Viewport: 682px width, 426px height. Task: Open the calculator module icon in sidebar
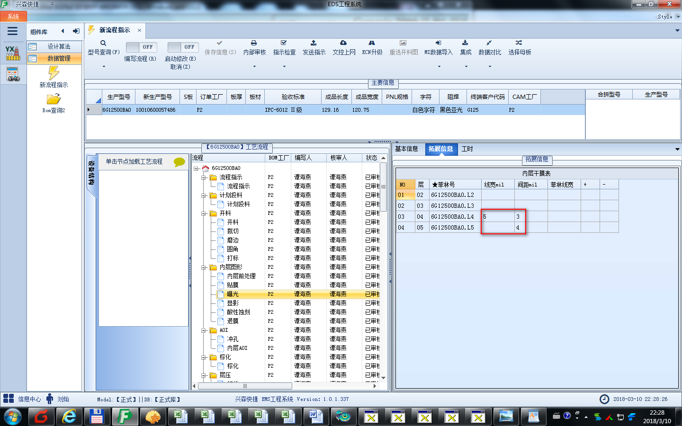pyautogui.click(x=13, y=74)
